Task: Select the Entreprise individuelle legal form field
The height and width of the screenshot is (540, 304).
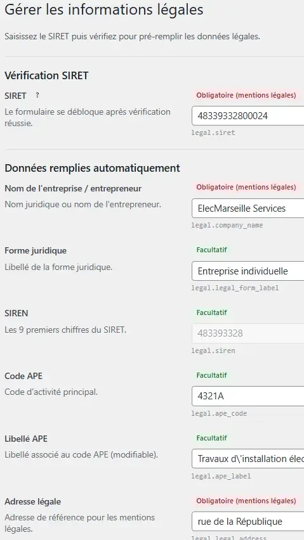Action: [x=248, y=271]
